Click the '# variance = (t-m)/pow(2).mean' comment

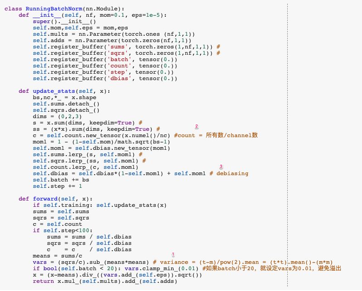[243, 262]
